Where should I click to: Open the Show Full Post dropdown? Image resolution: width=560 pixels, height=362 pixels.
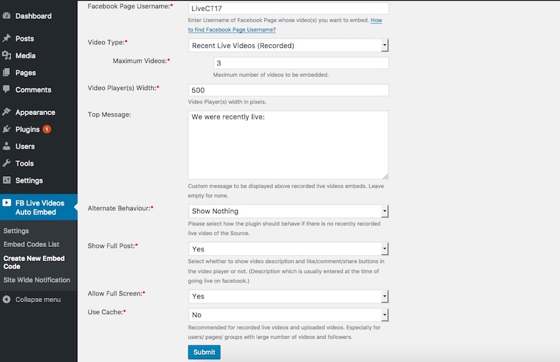[x=289, y=249]
